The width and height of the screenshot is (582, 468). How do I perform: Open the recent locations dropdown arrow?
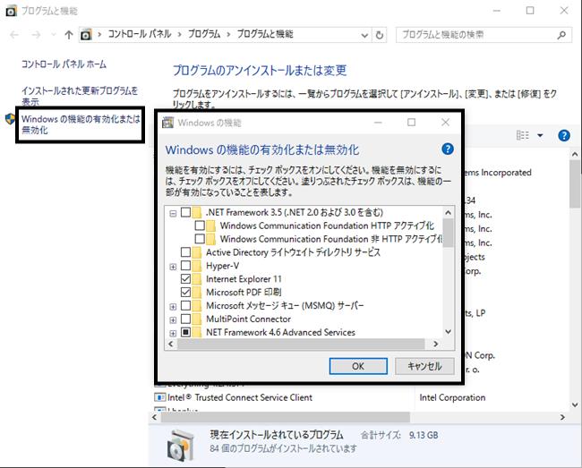(x=54, y=35)
